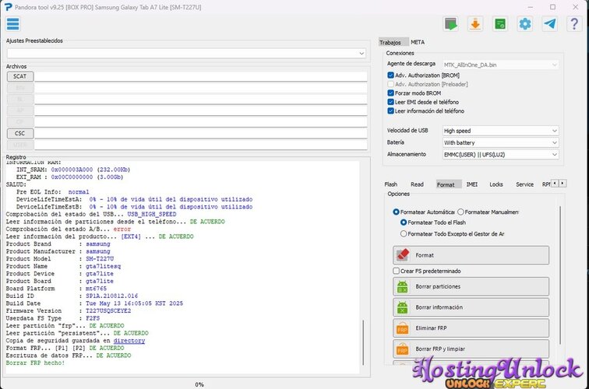Toggle Leer información del teléfono checkbox
589x389 pixels.
pyautogui.click(x=390, y=111)
